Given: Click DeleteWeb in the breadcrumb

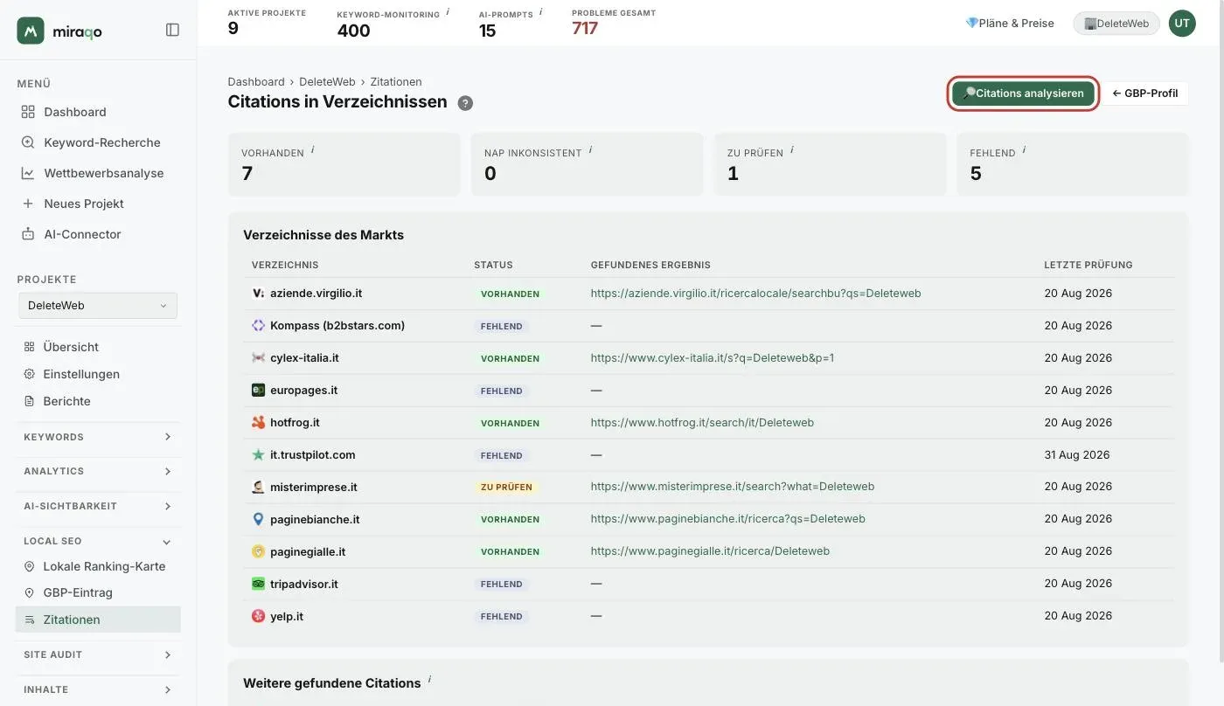Looking at the screenshot, I should [x=327, y=82].
